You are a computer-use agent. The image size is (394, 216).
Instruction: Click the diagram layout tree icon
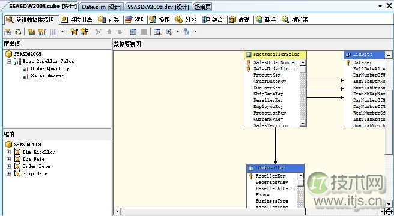pyautogui.click(x=187, y=32)
